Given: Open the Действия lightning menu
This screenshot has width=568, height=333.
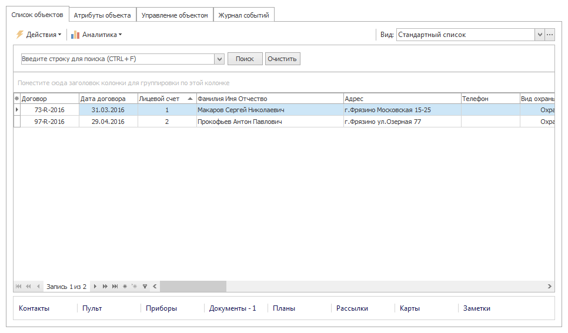Looking at the screenshot, I should tap(38, 35).
